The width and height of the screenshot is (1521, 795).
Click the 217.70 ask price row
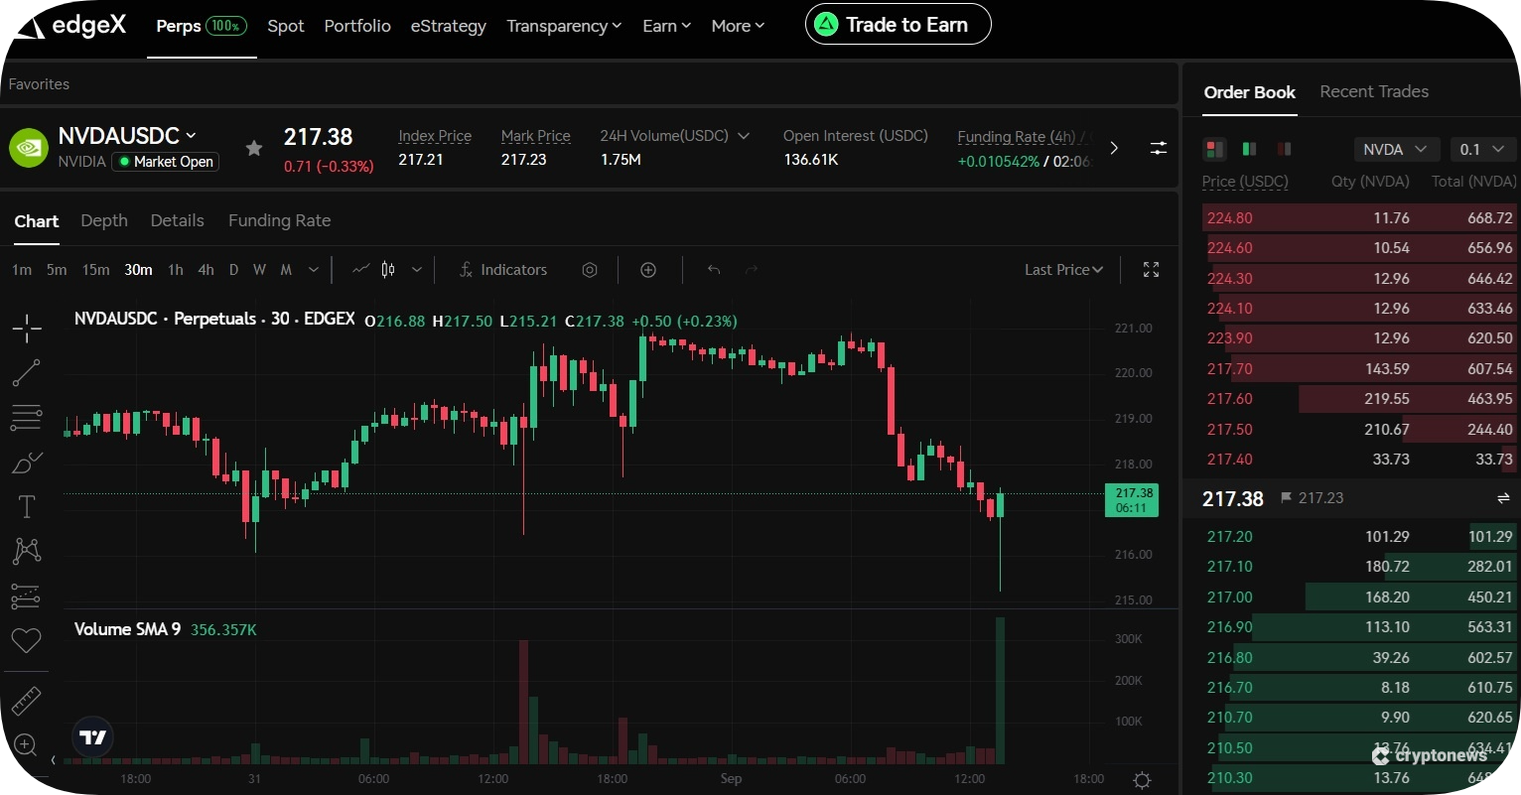[x=1360, y=369]
